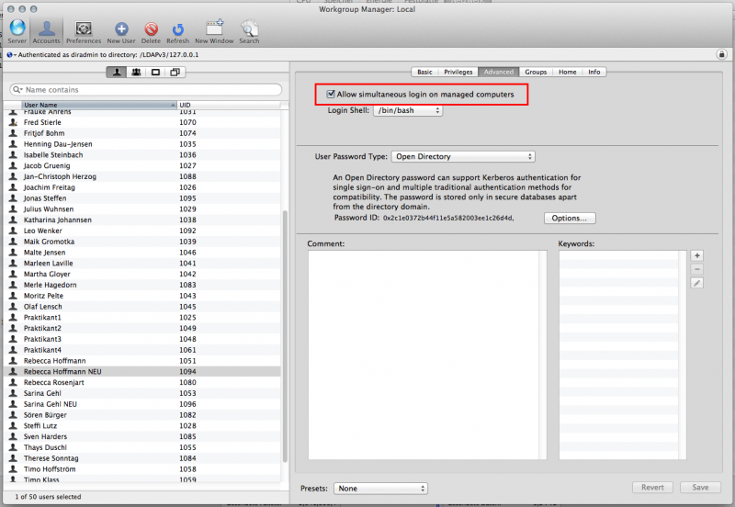Click the Delete toolbar icon

[151, 28]
